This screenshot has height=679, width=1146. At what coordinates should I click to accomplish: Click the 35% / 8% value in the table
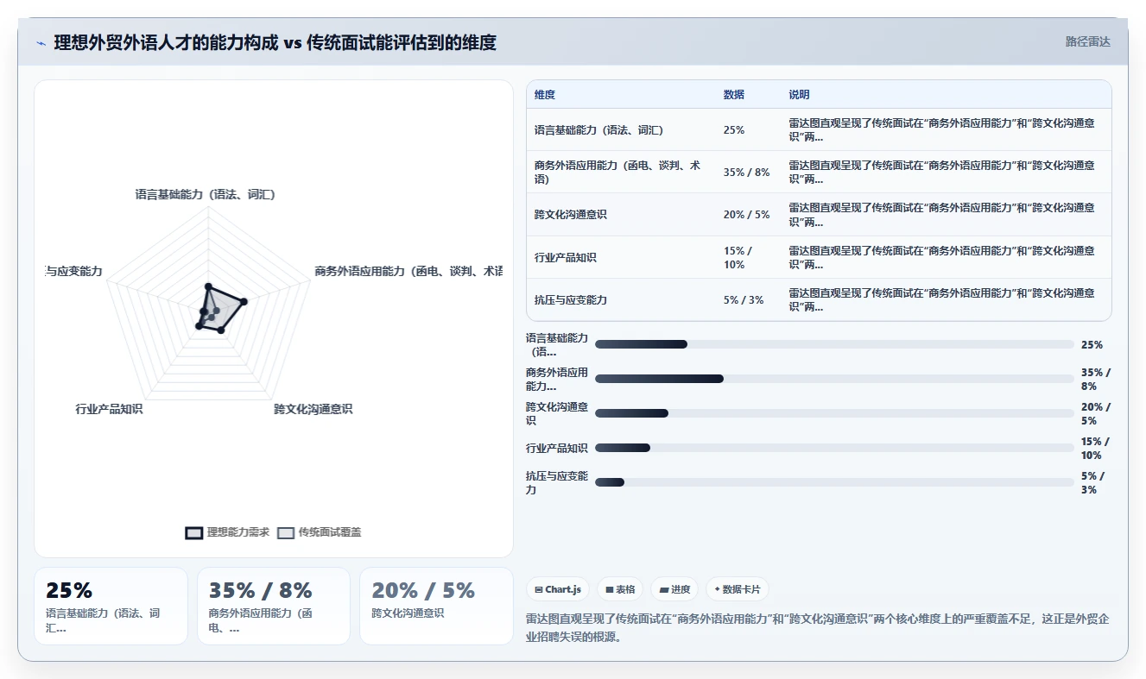click(x=747, y=173)
